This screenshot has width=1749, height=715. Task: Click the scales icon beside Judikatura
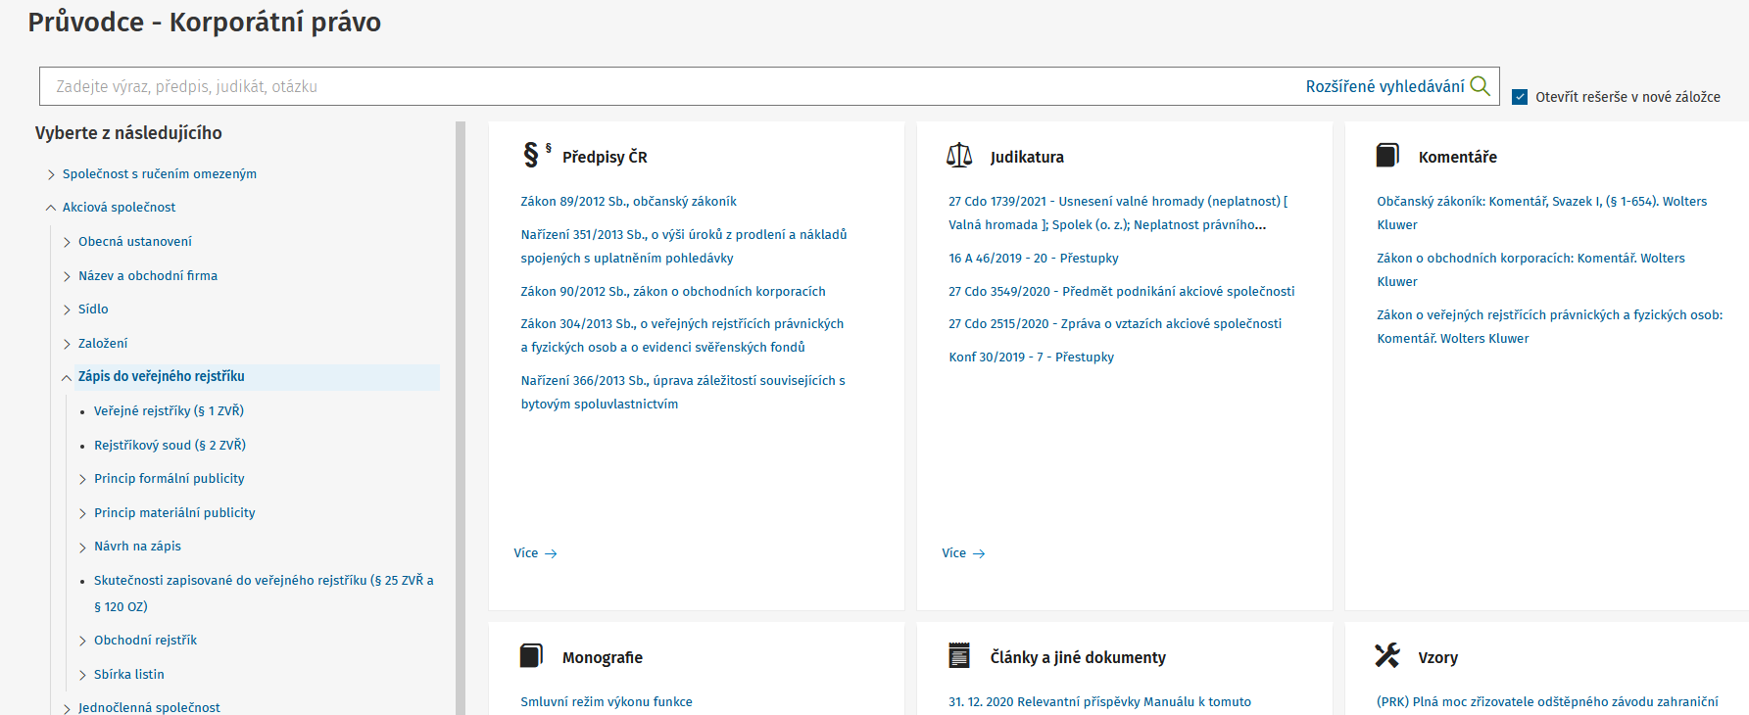[x=959, y=155]
